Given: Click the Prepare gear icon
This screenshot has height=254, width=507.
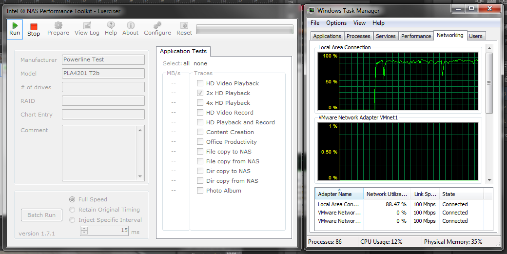Looking at the screenshot, I should coord(58,25).
